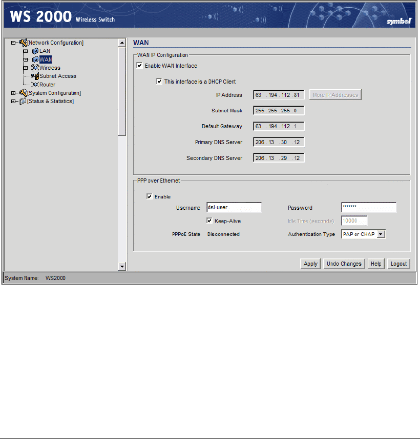Click the Wireless antenna icon
420x439 pixels.
pos(35,68)
